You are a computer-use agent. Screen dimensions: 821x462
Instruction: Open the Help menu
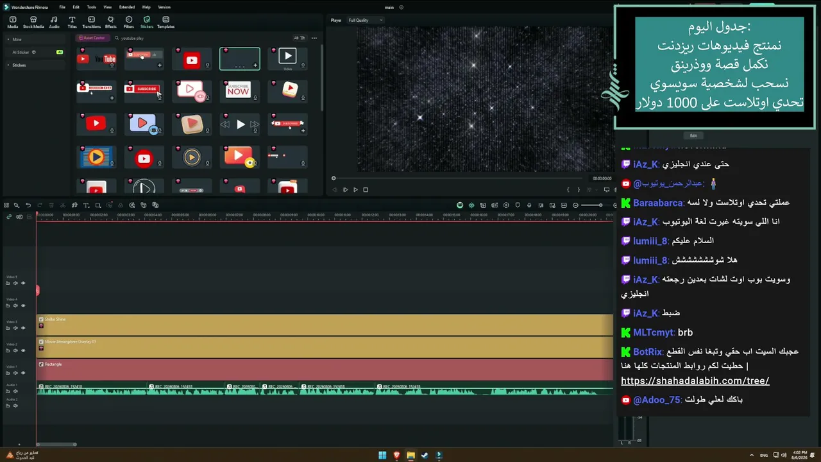[x=146, y=7]
